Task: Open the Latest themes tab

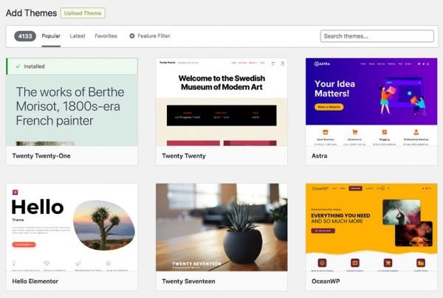Action: (x=78, y=36)
